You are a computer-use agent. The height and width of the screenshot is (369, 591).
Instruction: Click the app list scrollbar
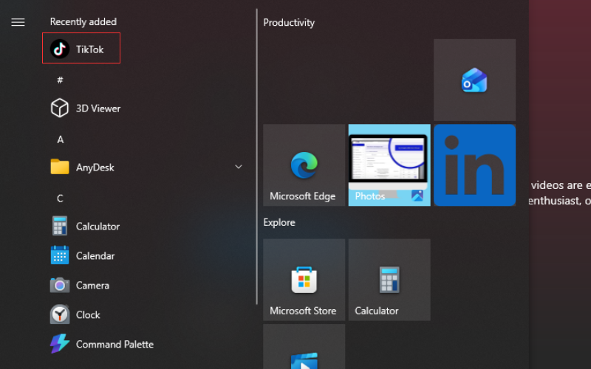click(256, 156)
